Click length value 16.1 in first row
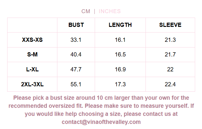 tap(120, 40)
